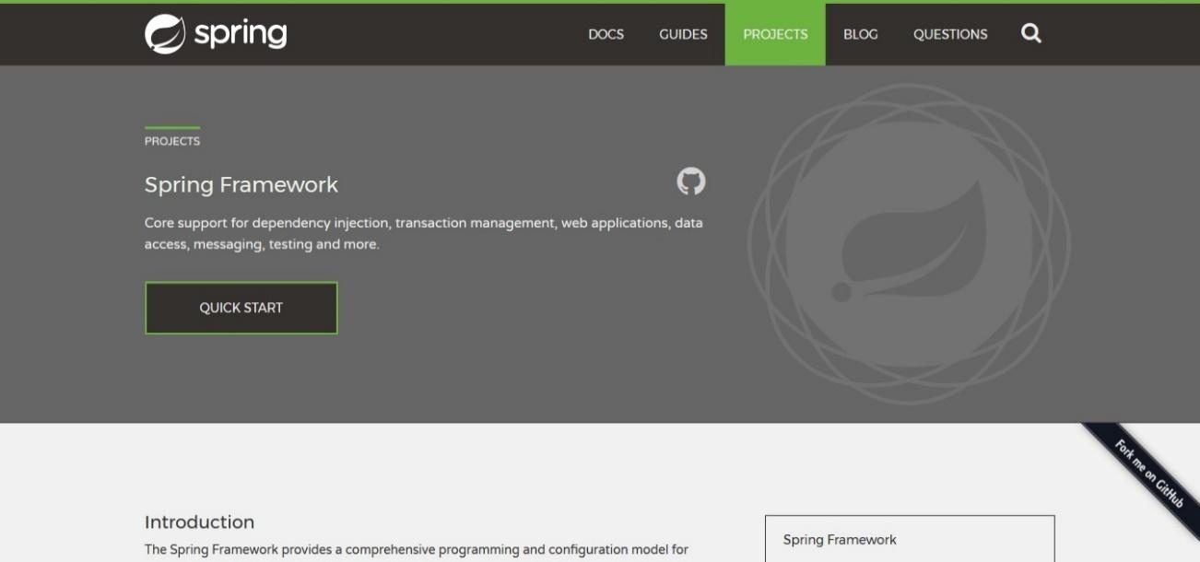The height and width of the screenshot is (562, 1200).
Task: Click the Spring logo in header
Action: [216, 34]
